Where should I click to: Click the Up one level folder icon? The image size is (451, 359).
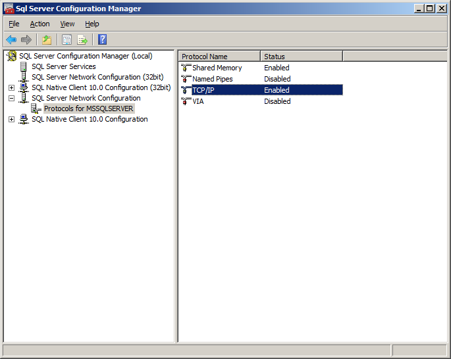[x=47, y=39]
